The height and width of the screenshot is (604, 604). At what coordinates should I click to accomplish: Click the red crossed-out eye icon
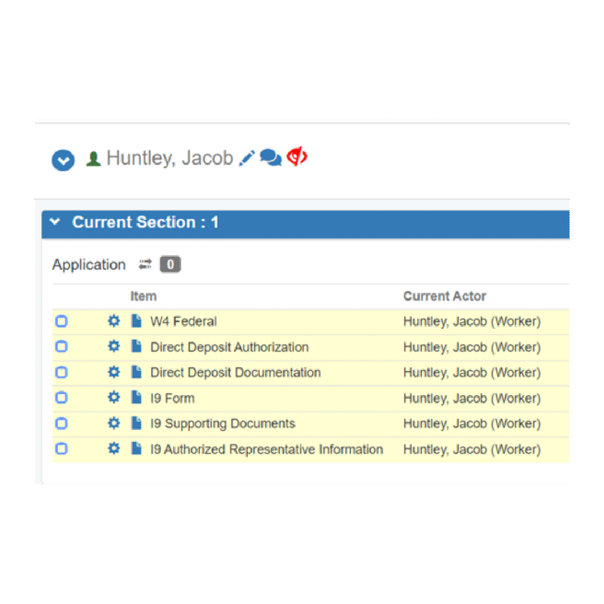click(297, 157)
